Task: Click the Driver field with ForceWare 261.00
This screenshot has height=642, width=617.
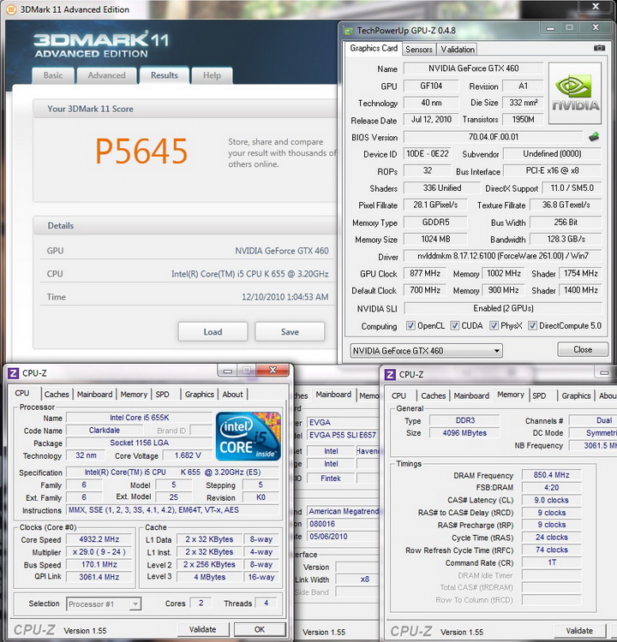Action: (503, 256)
